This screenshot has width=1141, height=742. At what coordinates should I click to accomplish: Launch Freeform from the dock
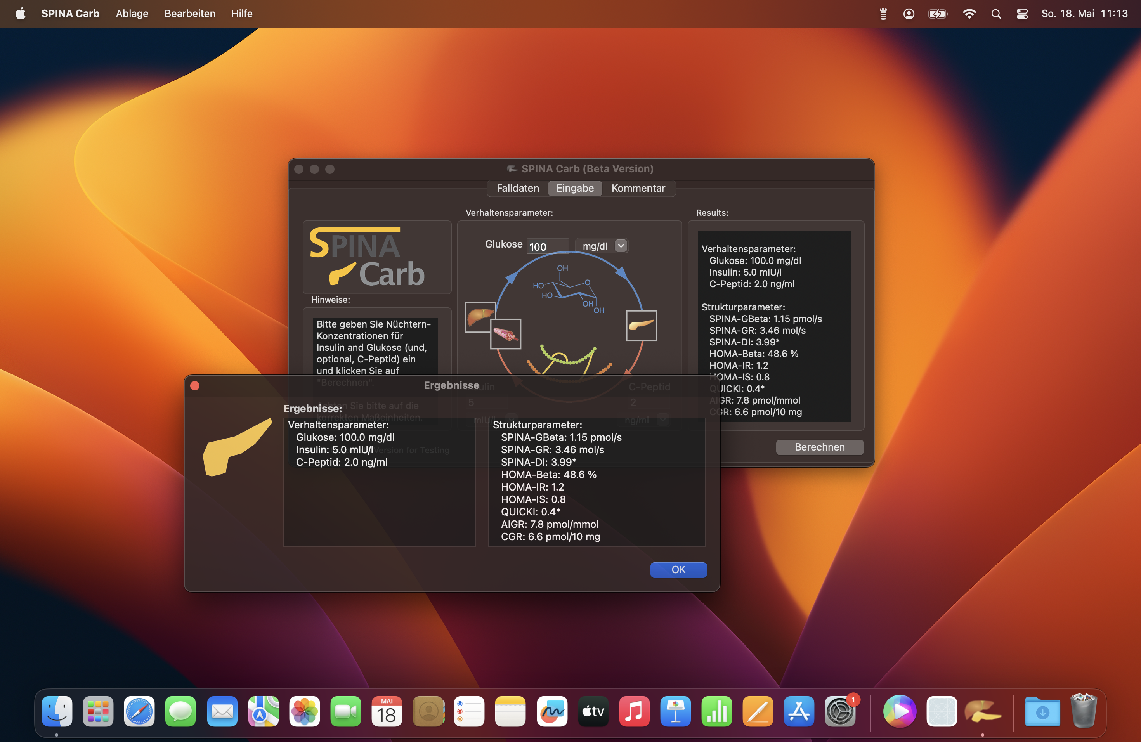552,711
